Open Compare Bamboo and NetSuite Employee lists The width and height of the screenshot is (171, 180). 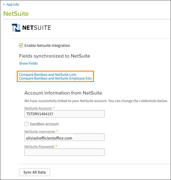tap(55, 78)
